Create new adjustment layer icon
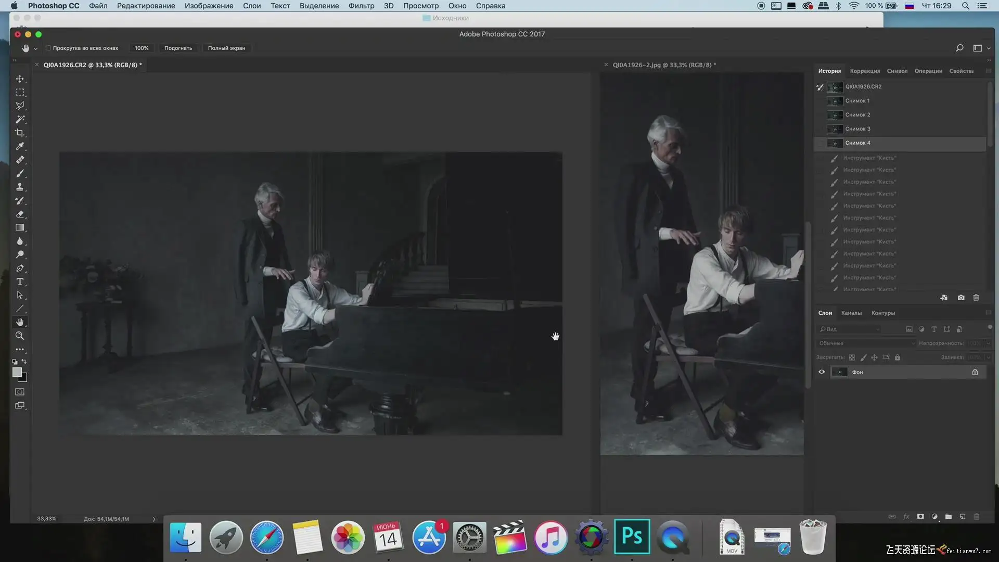Viewport: 999px width, 562px height. [x=934, y=517]
